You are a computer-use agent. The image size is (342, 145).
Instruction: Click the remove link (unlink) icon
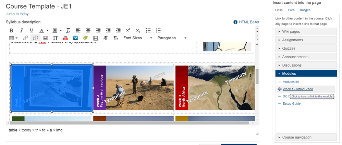pyautogui.click(x=35, y=38)
